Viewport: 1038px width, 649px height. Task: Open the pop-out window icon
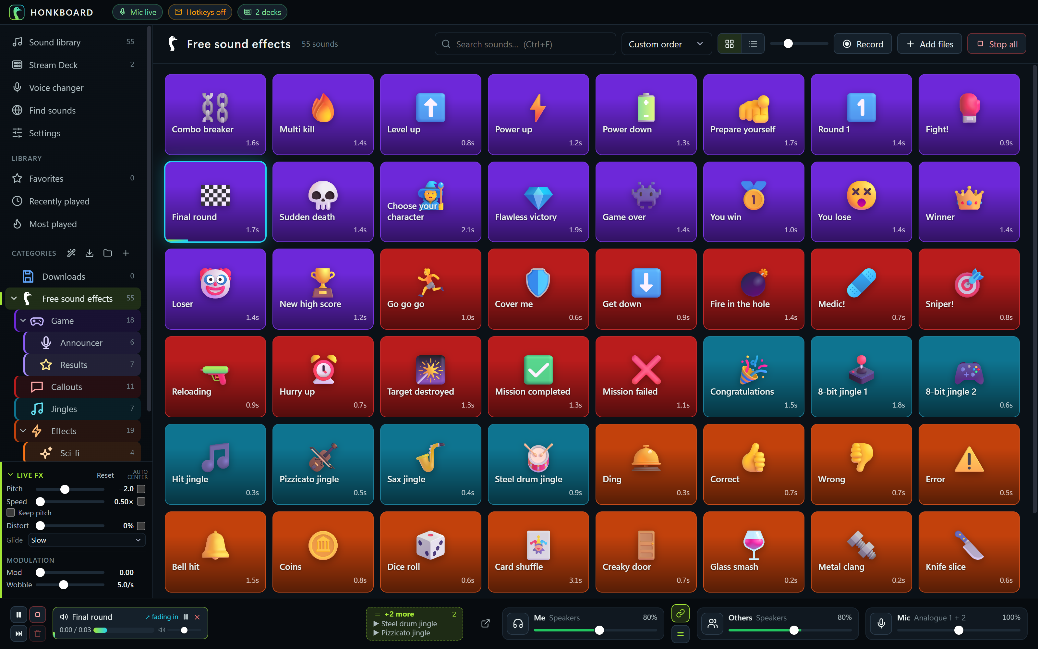point(486,623)
